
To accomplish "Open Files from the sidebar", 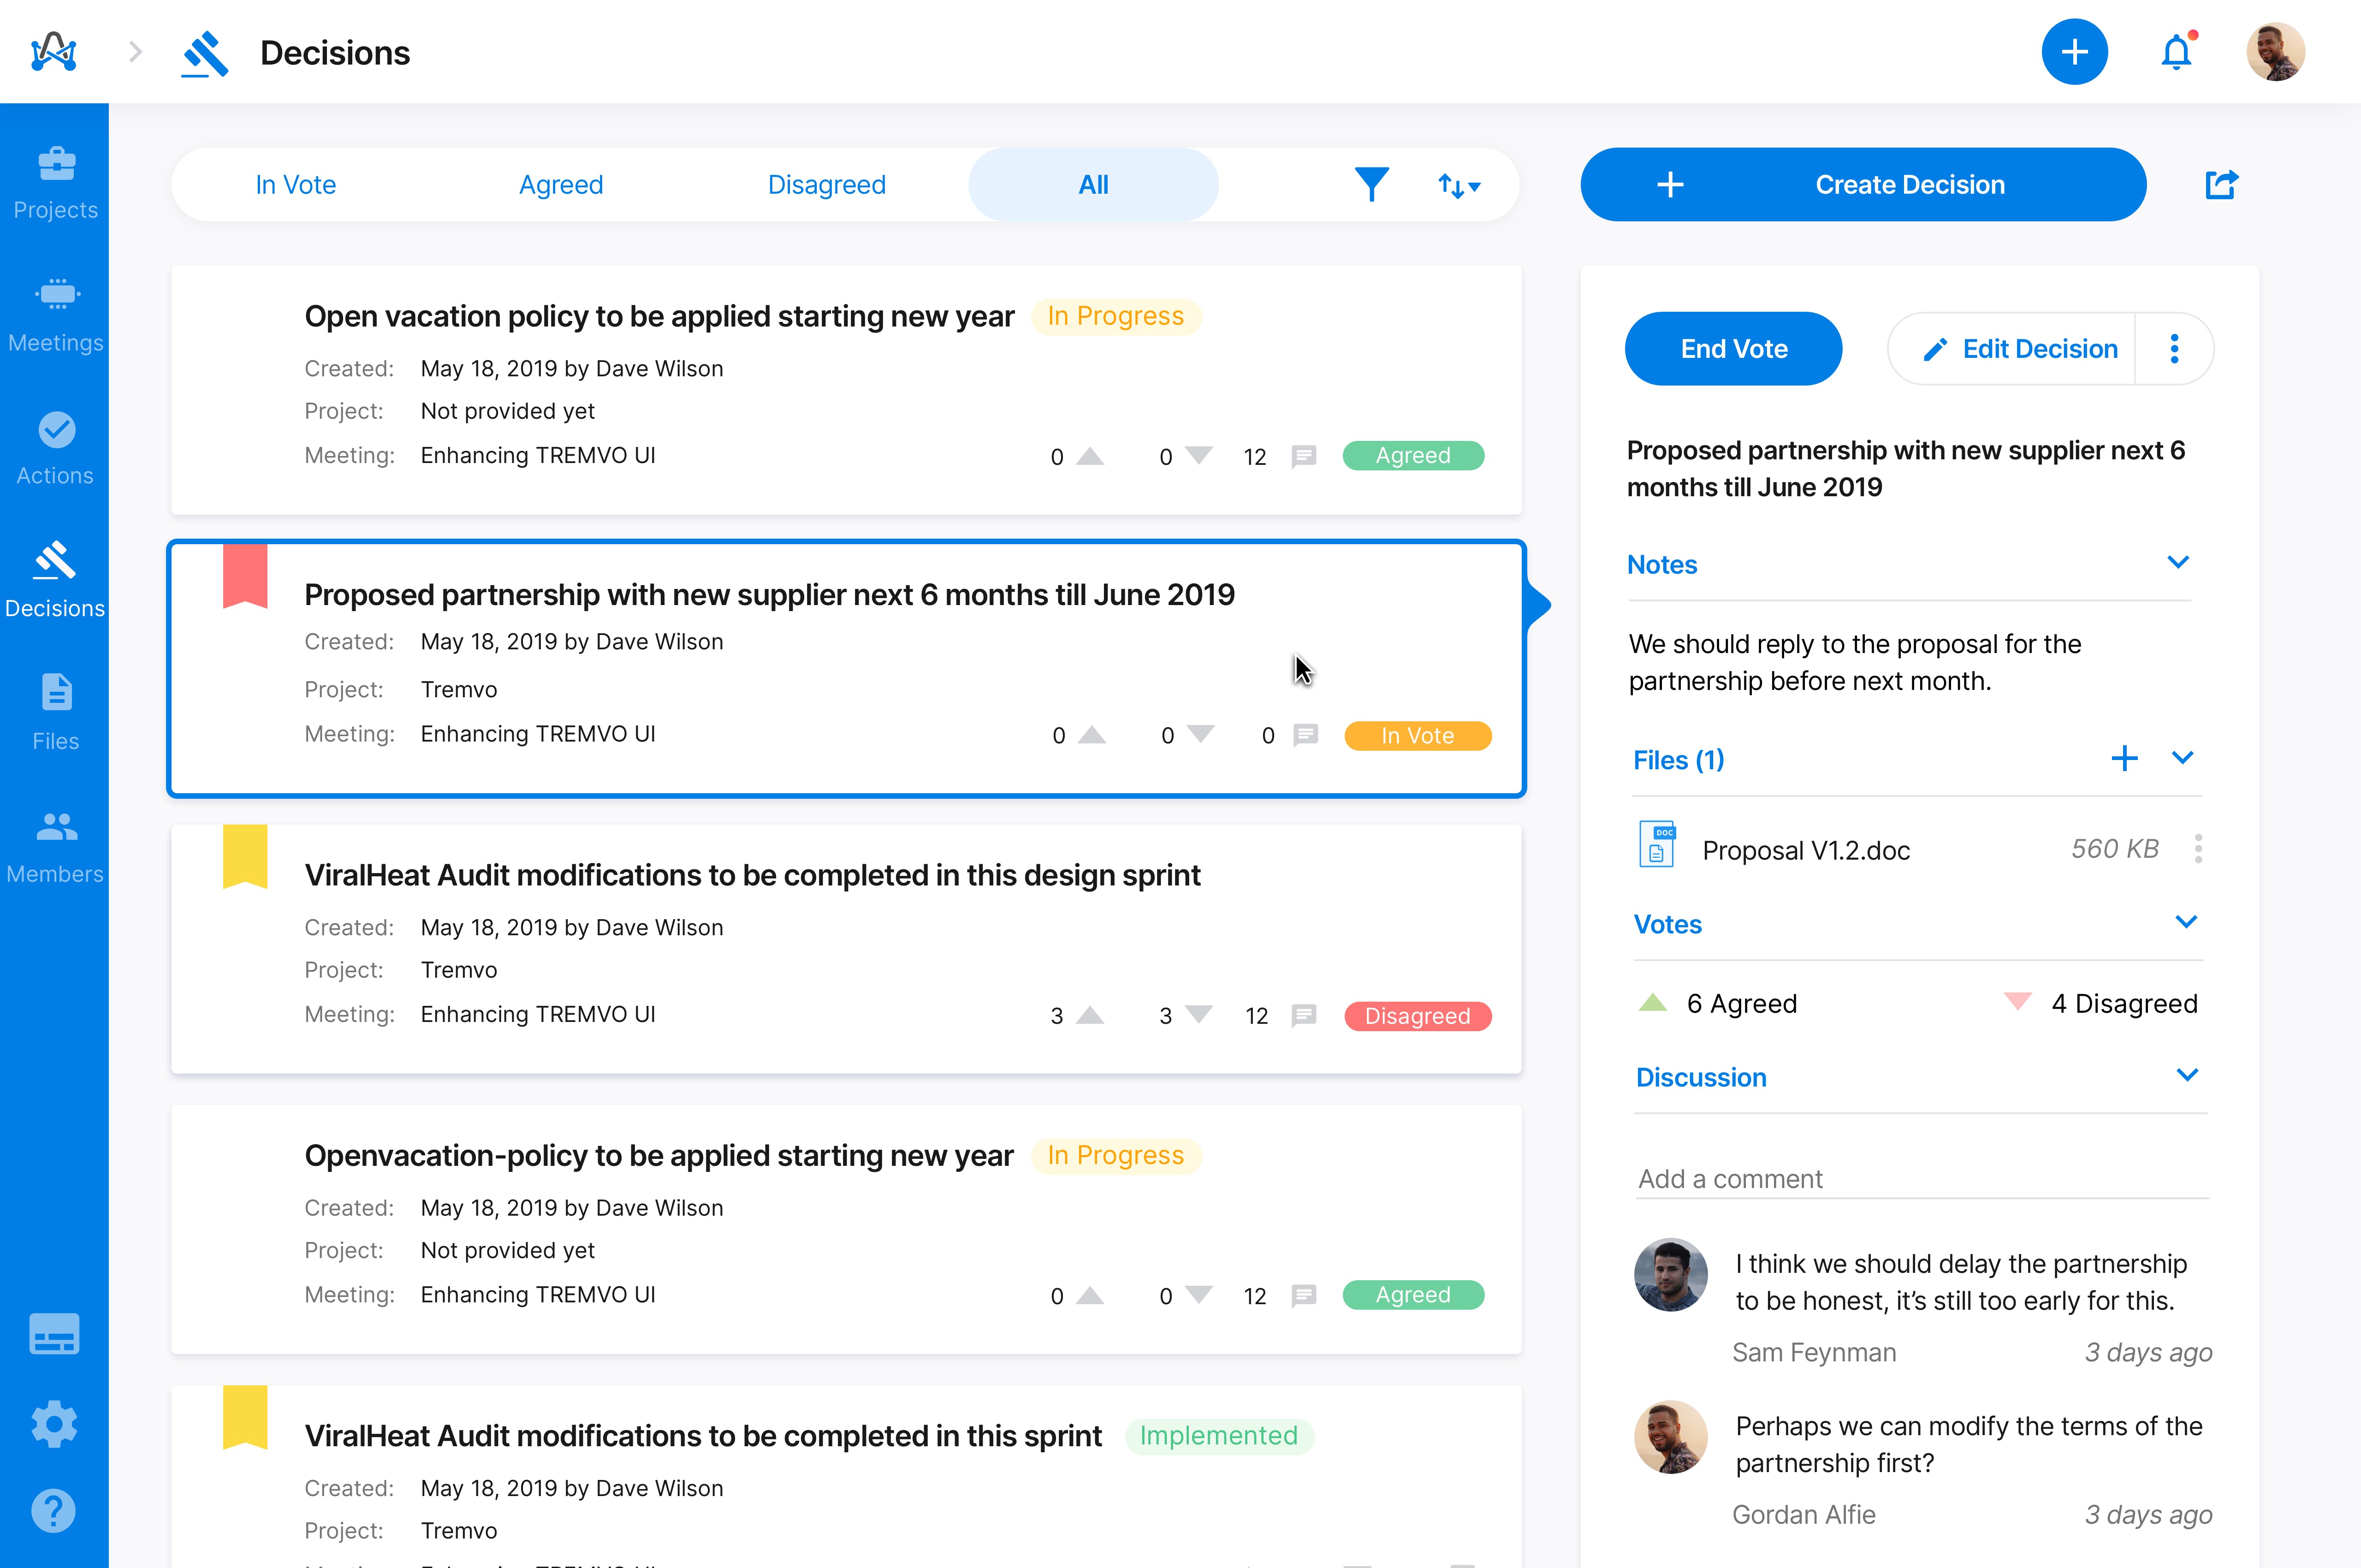I will coord(55,710).
